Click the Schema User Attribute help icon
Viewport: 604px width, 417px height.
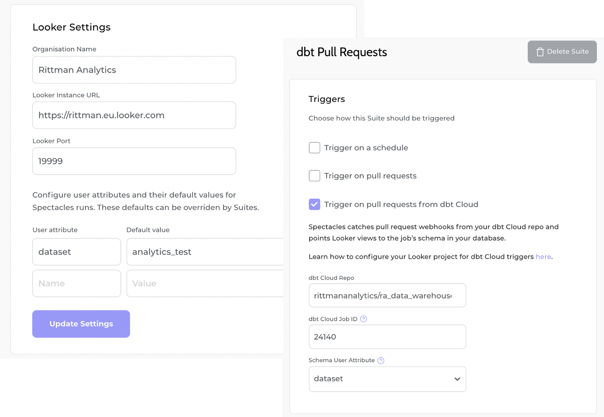click(381, 360)
